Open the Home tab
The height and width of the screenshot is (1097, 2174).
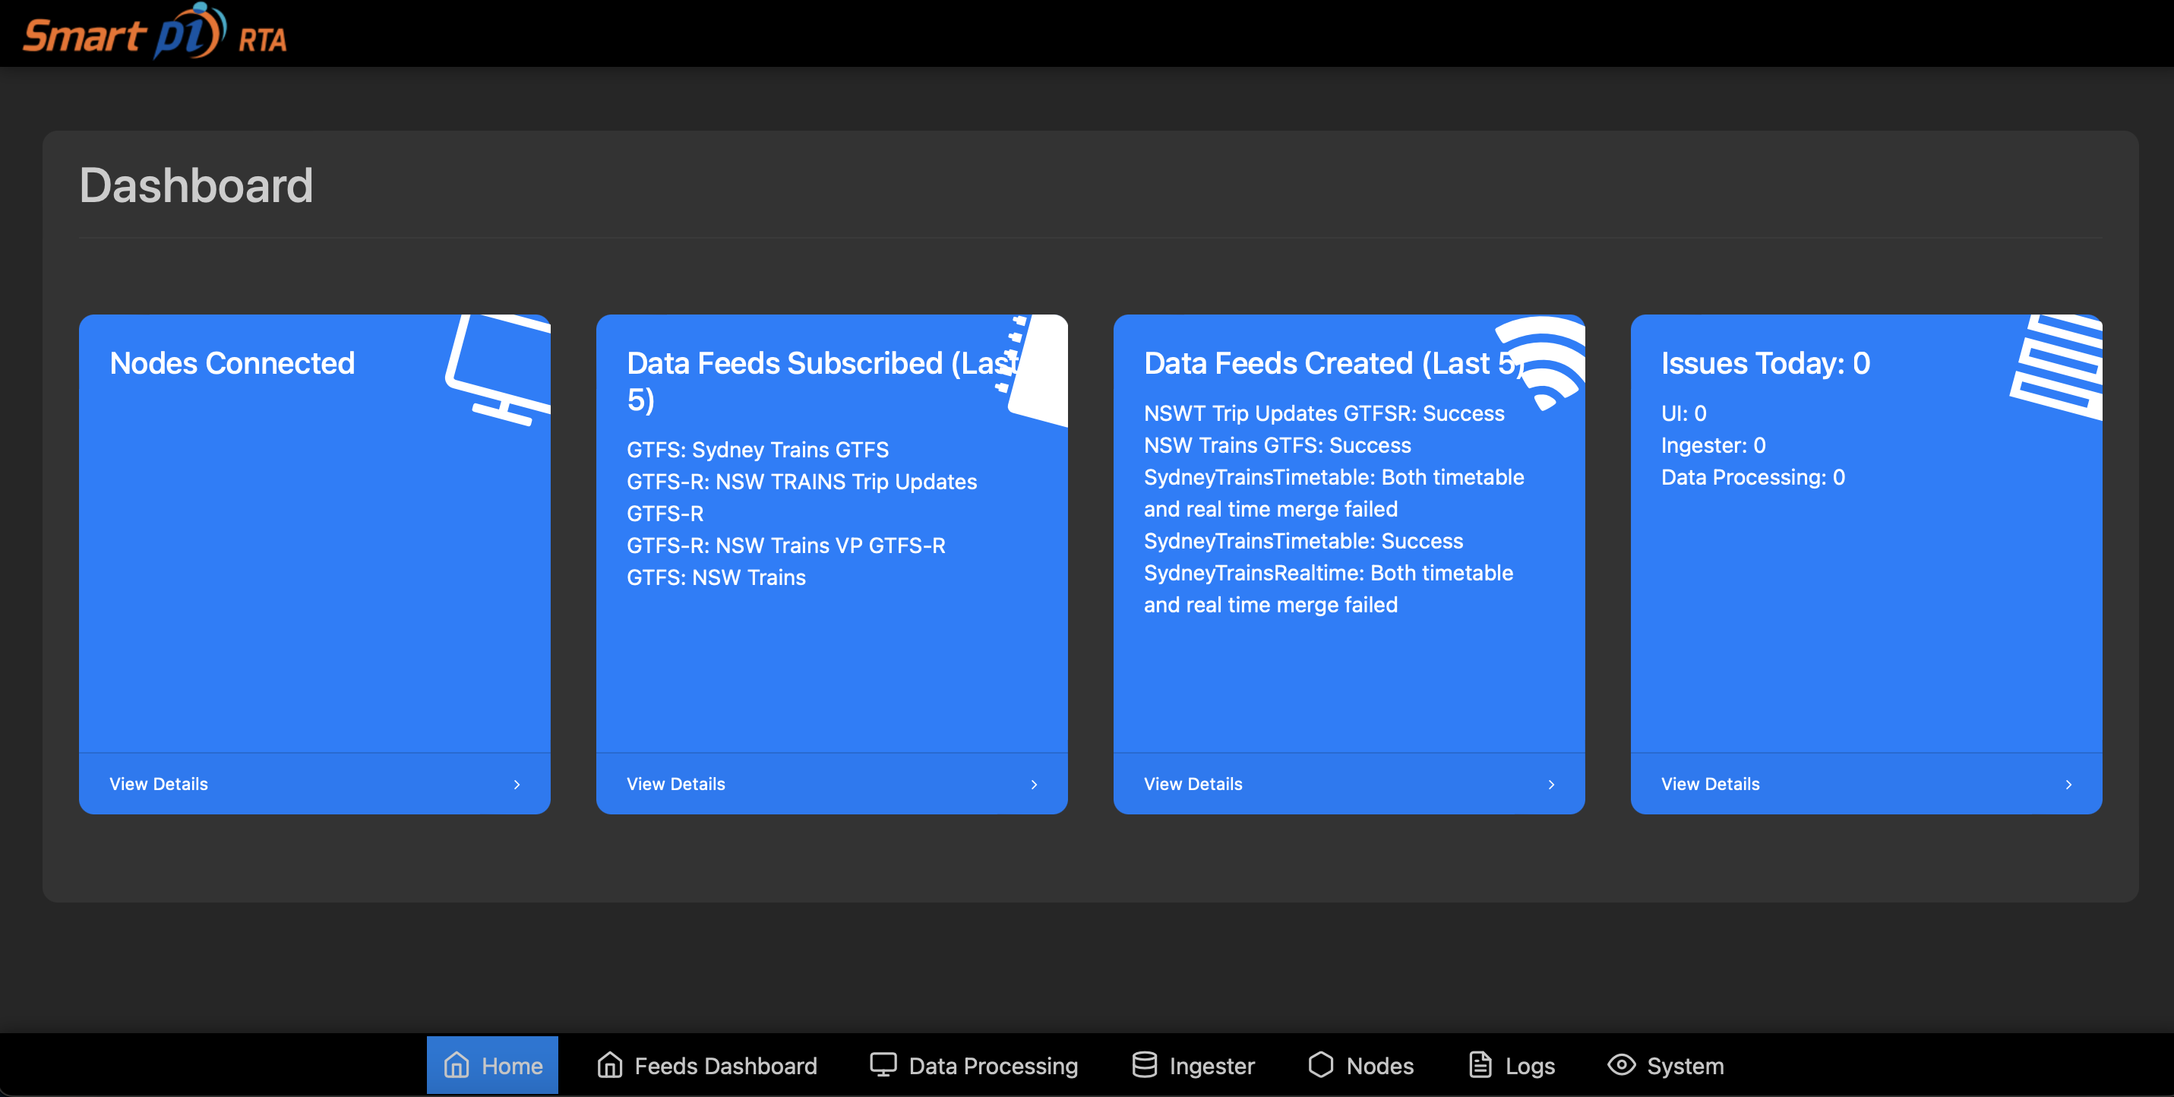[492, 1065]
